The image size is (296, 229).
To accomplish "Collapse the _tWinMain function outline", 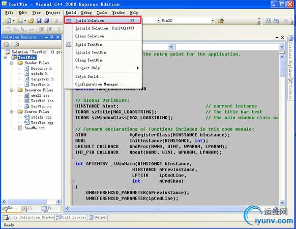I will [x=72, y=182].
